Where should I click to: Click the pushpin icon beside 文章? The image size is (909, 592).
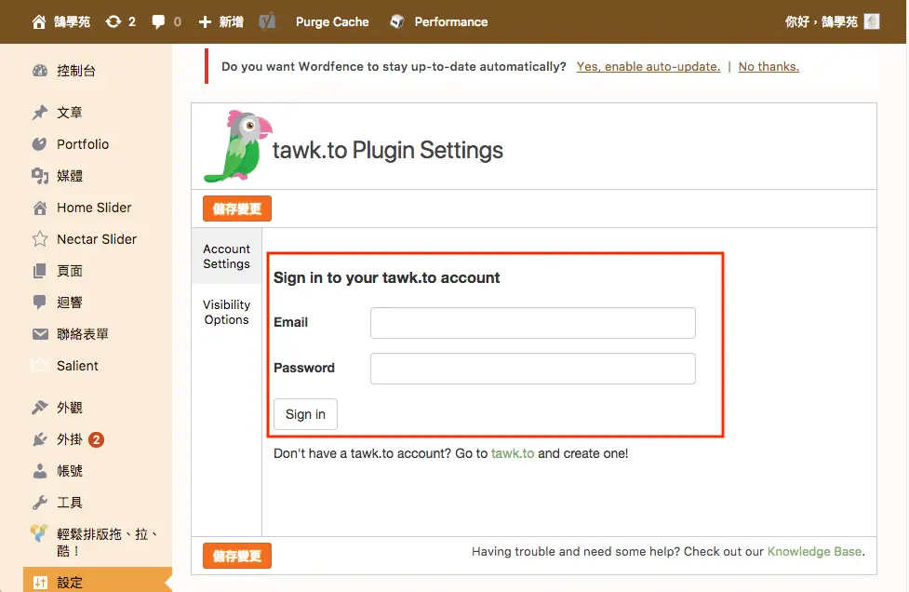pyautogui.click(x=40, y=112)
